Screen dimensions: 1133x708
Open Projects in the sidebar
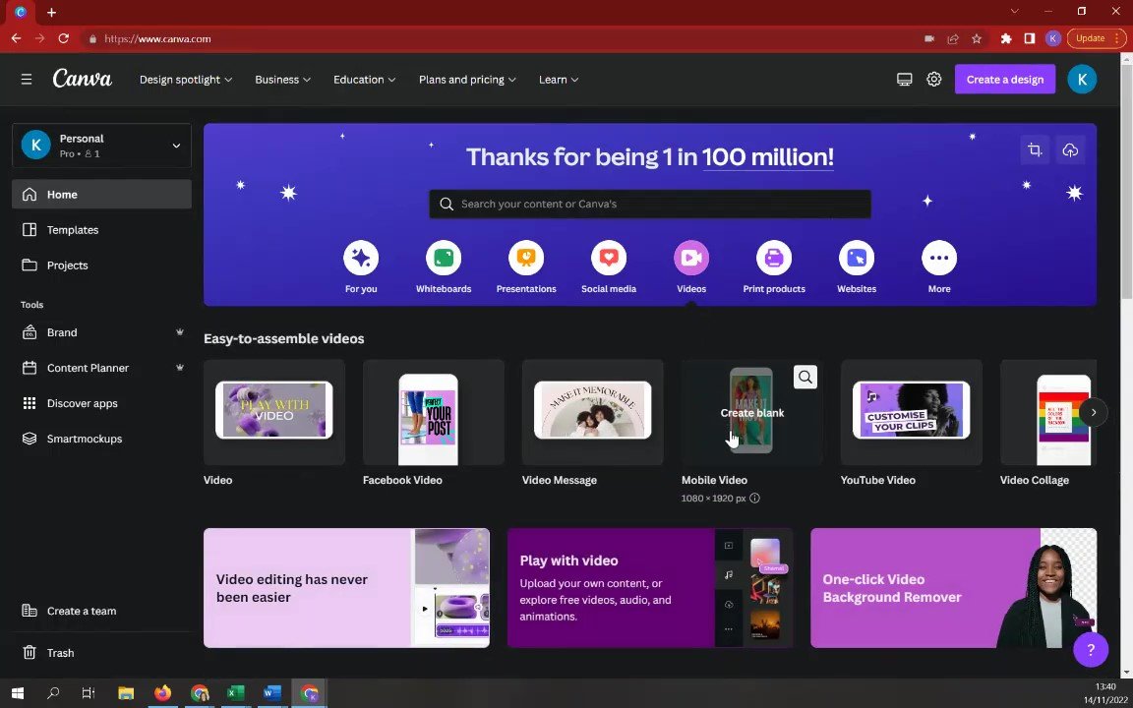tap(102, 265)
